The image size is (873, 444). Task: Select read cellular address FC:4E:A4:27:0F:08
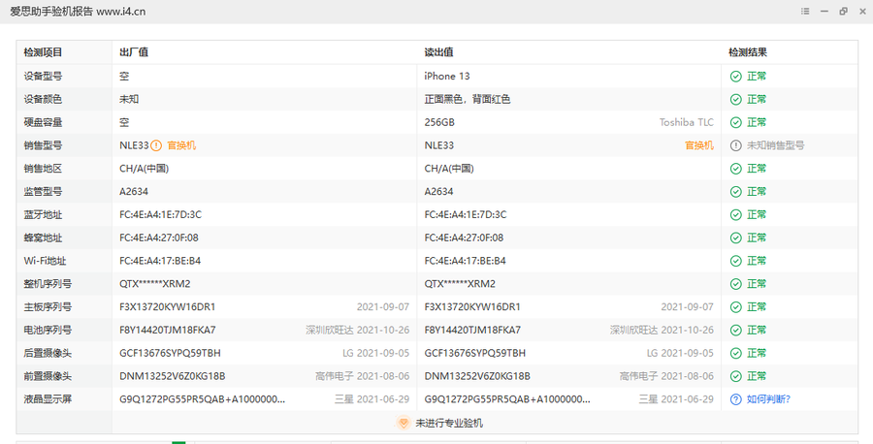point(464,238)
